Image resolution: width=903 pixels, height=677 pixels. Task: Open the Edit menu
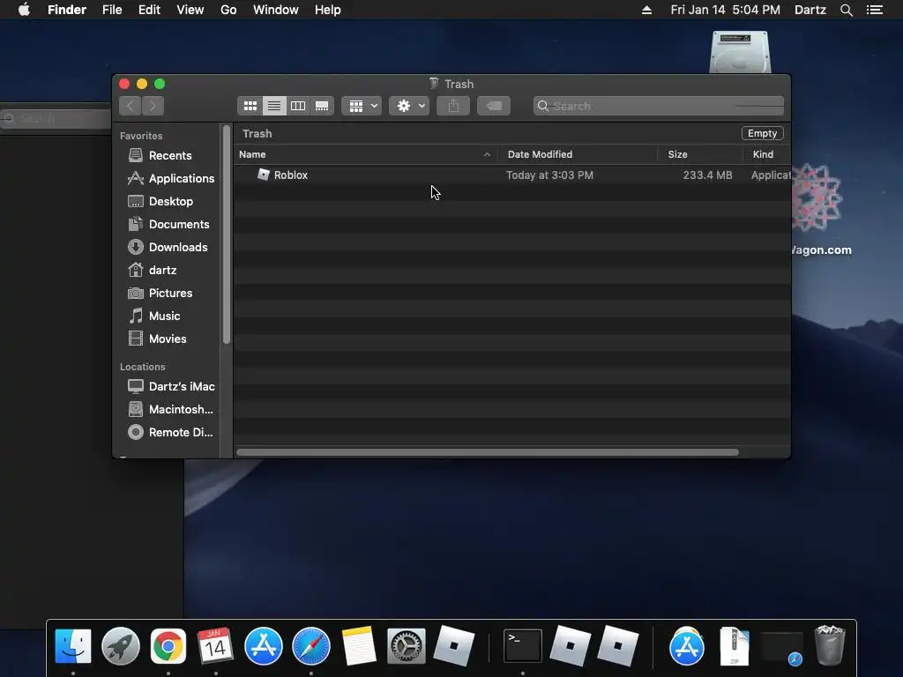pos(149,10)
